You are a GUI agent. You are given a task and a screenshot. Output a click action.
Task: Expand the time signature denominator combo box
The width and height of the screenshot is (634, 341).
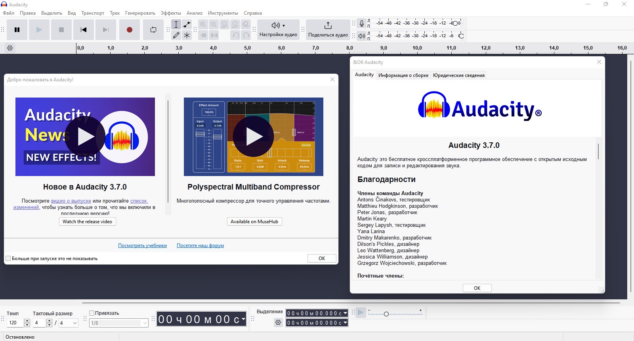click(x=69, y=323)
